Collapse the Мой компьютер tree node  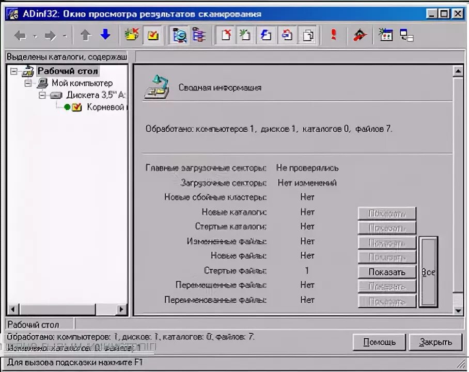point(28,83)
